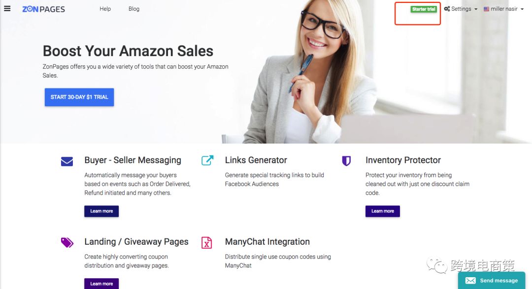Open the miller nasir account dropdown
This screenshot has height=289, width=532.
click(503, 9)
